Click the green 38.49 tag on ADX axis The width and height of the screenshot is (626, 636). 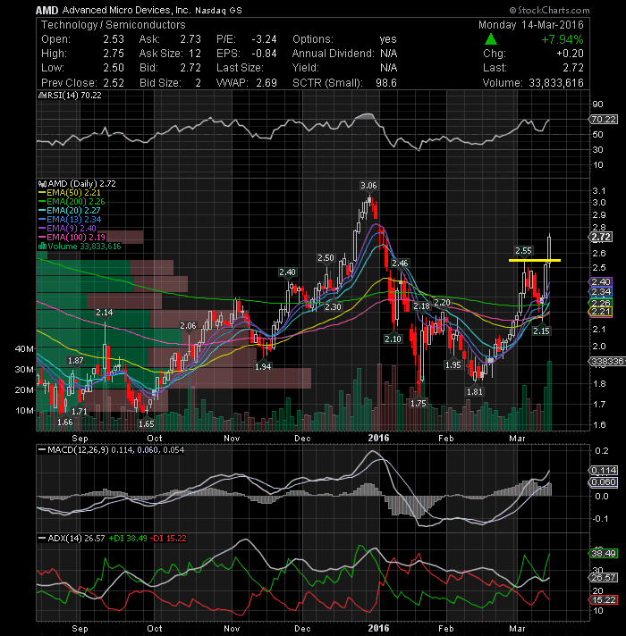click(x=604, y=553)
